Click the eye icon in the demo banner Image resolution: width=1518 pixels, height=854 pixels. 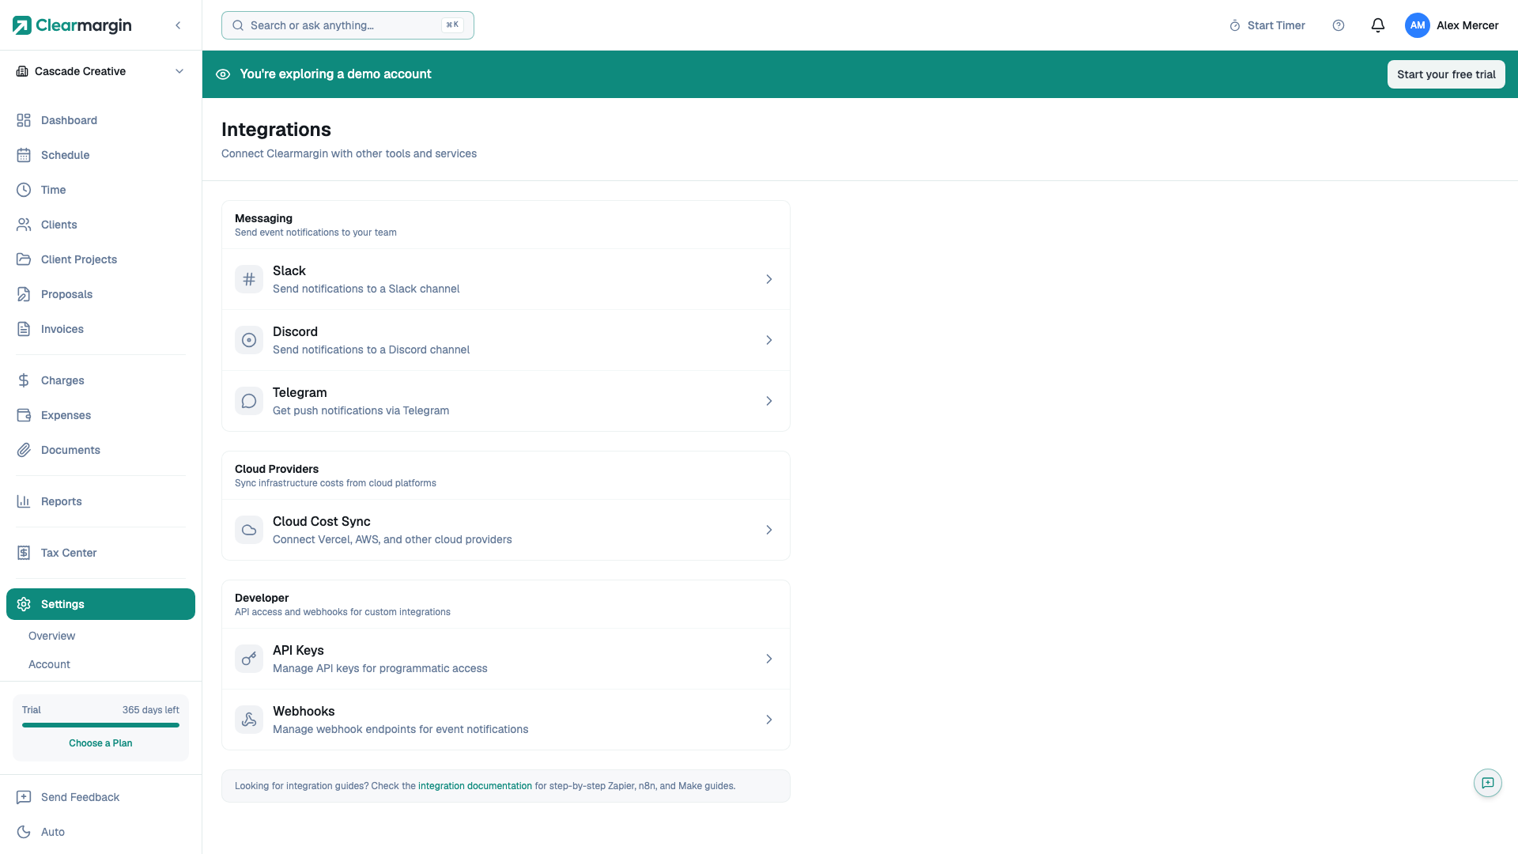tap(223, 74)
